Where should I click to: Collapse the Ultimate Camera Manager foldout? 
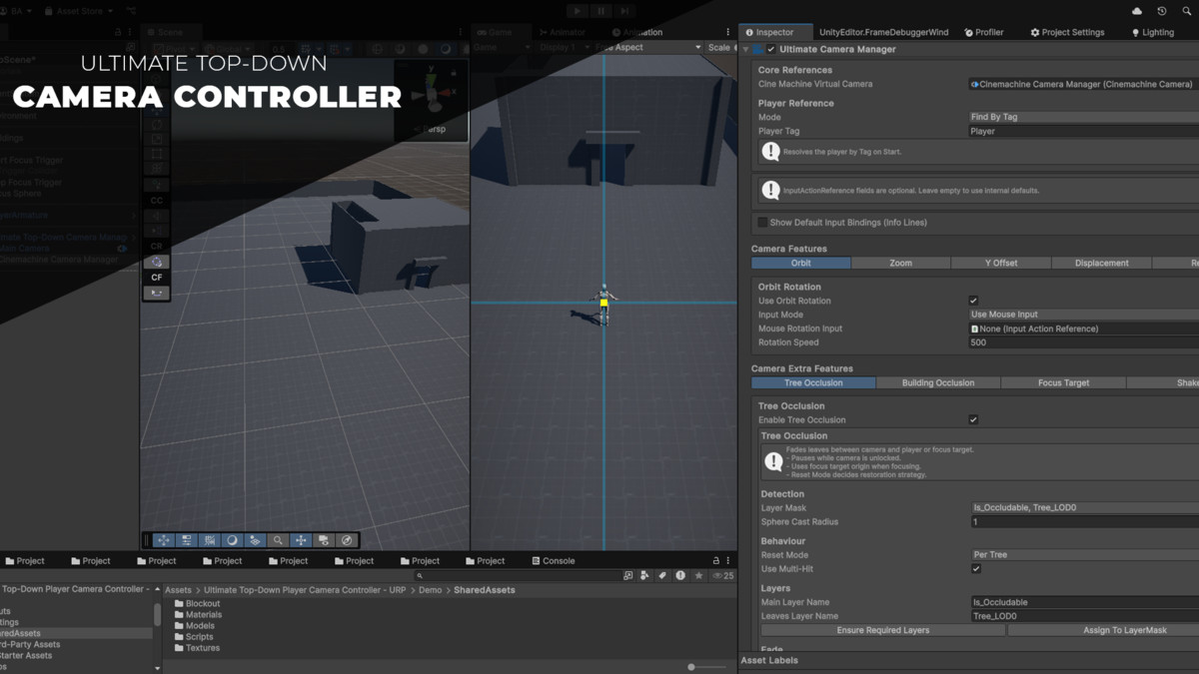[x=743, y=48]
